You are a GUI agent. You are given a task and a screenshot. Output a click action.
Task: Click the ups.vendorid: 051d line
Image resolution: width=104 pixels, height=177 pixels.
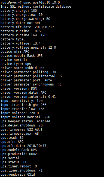[18, 175]
